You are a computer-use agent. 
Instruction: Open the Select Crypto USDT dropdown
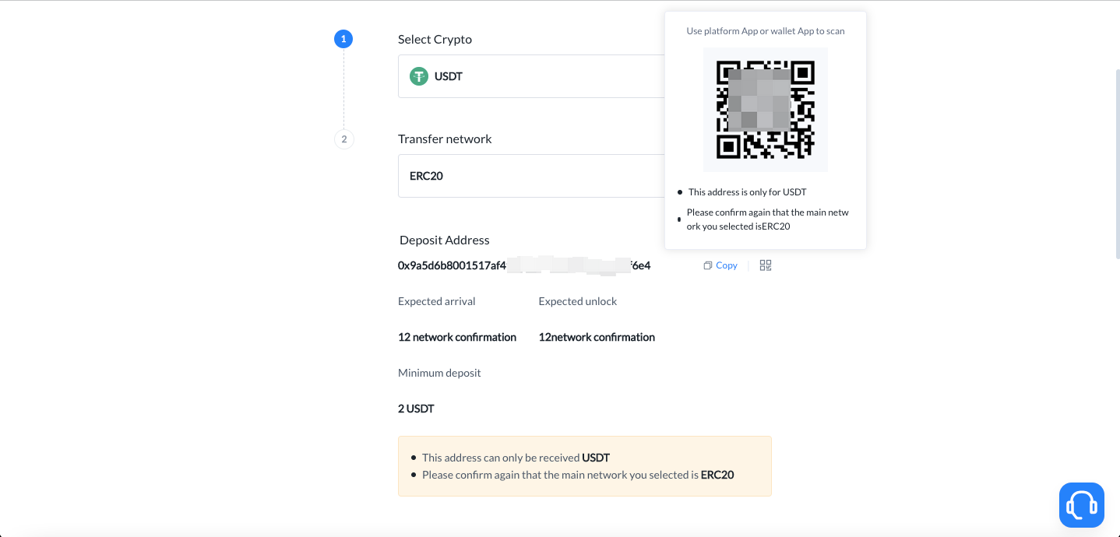pos(531,76)
